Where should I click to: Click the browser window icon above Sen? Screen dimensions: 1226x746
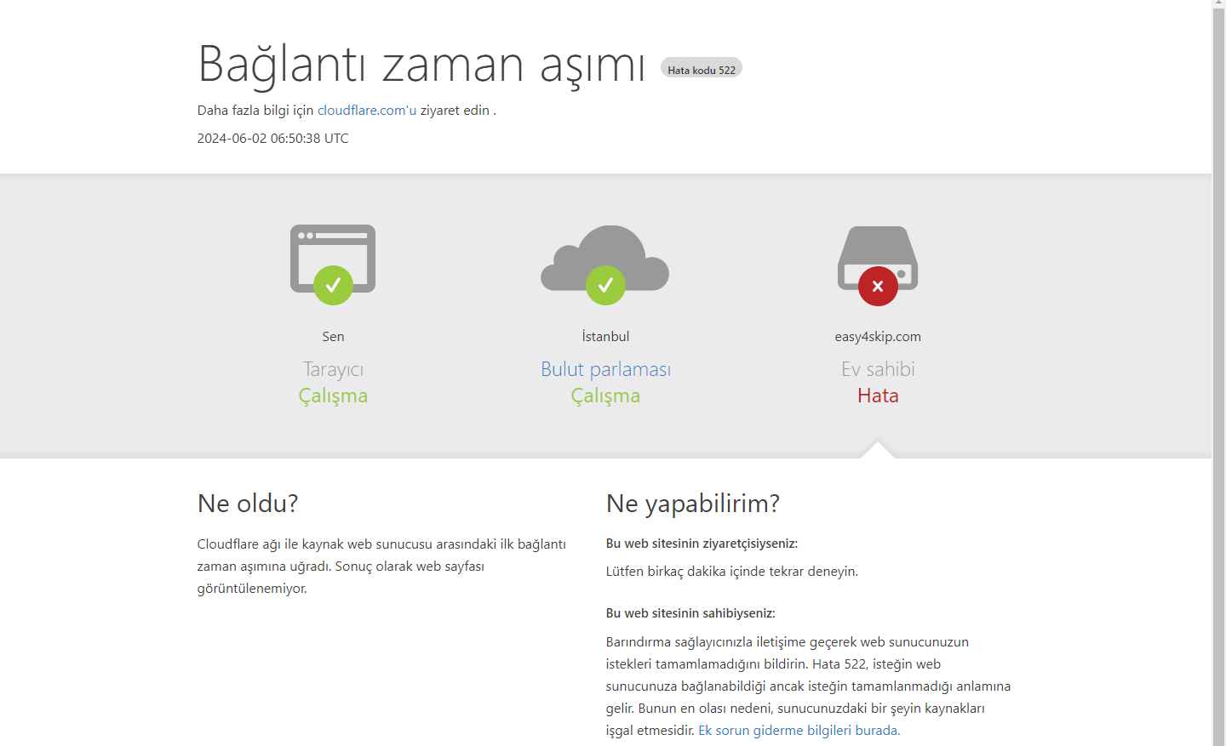coord(333,259)
